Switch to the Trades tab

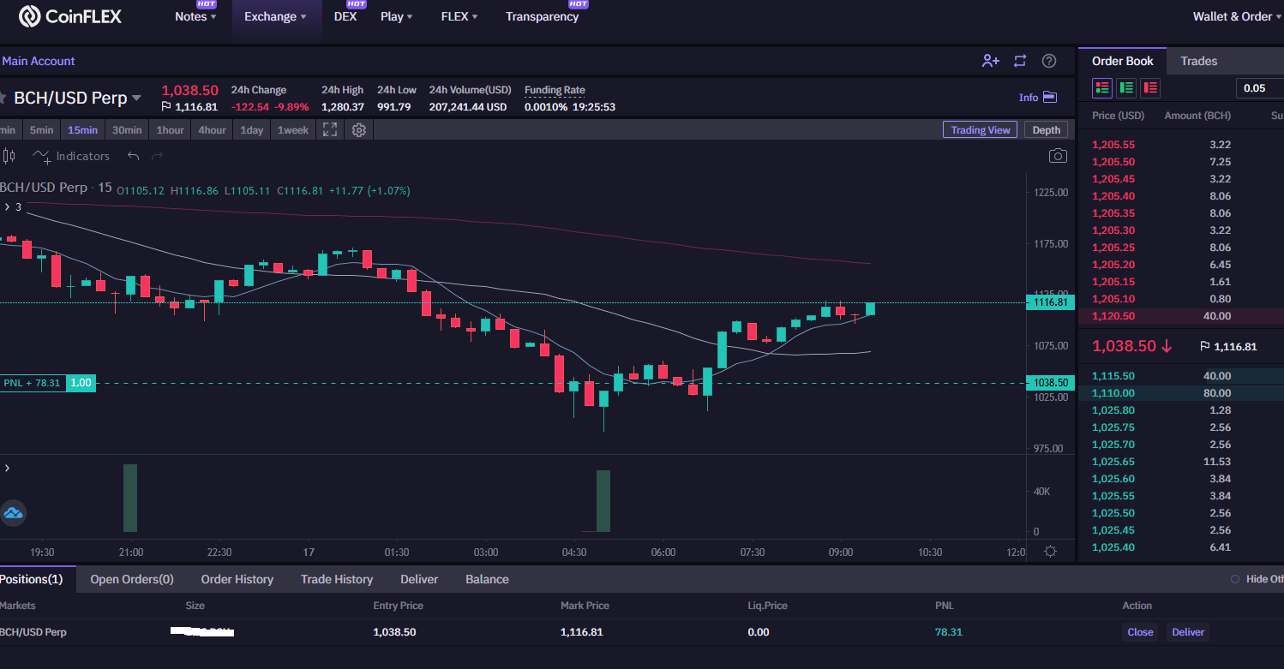1198,61
